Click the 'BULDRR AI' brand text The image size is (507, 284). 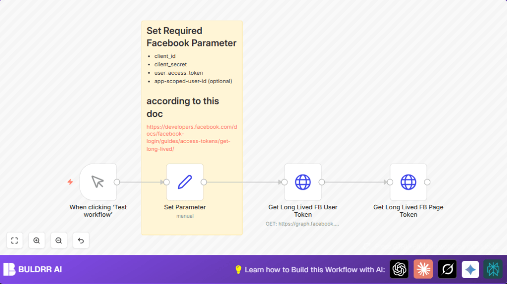tap(40, 270)
